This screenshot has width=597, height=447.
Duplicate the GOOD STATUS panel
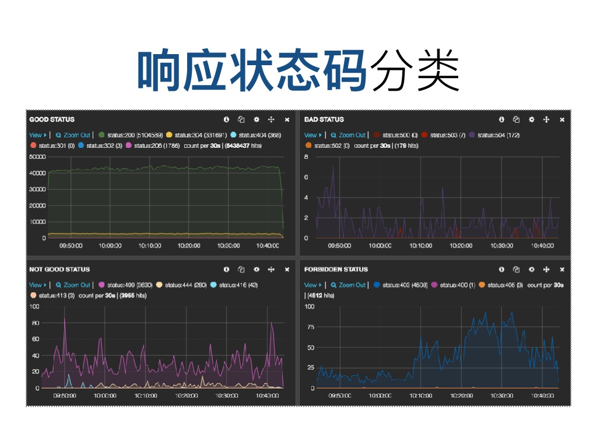[x=241, y=119]
